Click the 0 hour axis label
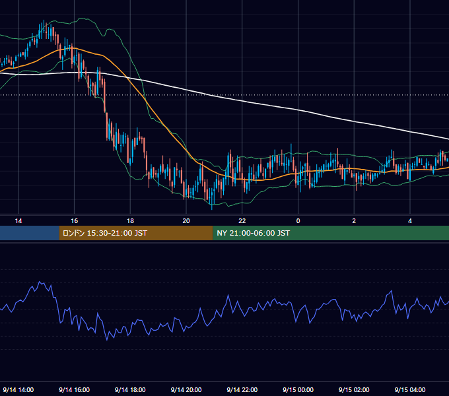This screenshot has width=449, height=396. click(x=298, y=221)
